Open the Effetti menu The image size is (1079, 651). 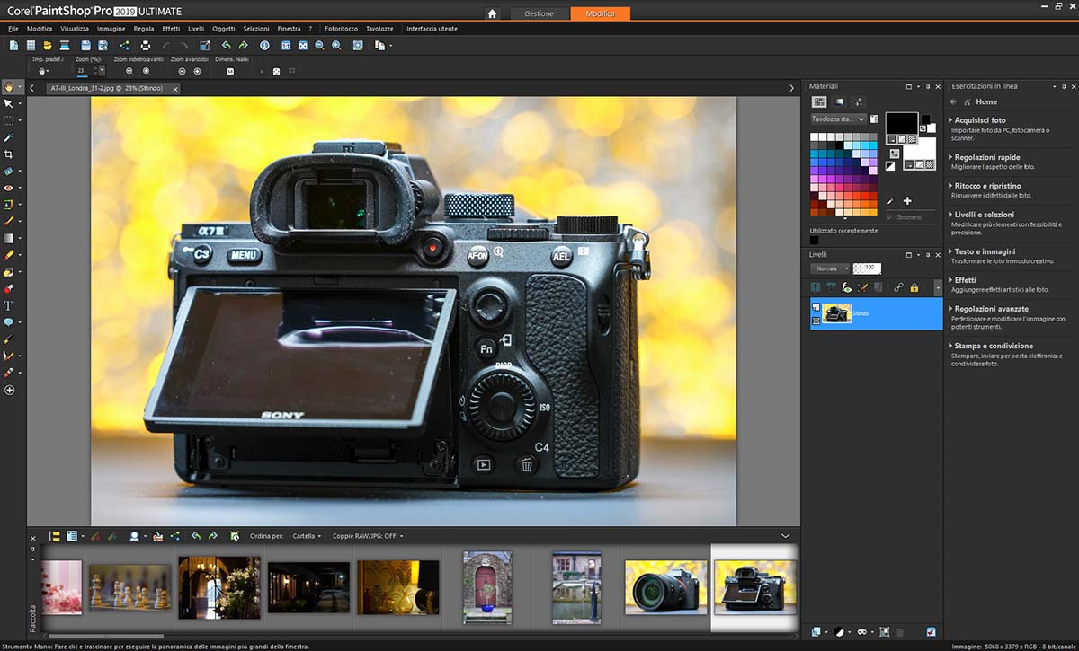click(x=171, y=29)
